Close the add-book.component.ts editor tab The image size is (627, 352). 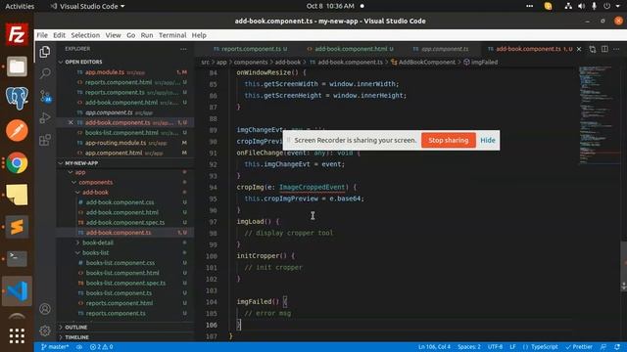579,49
